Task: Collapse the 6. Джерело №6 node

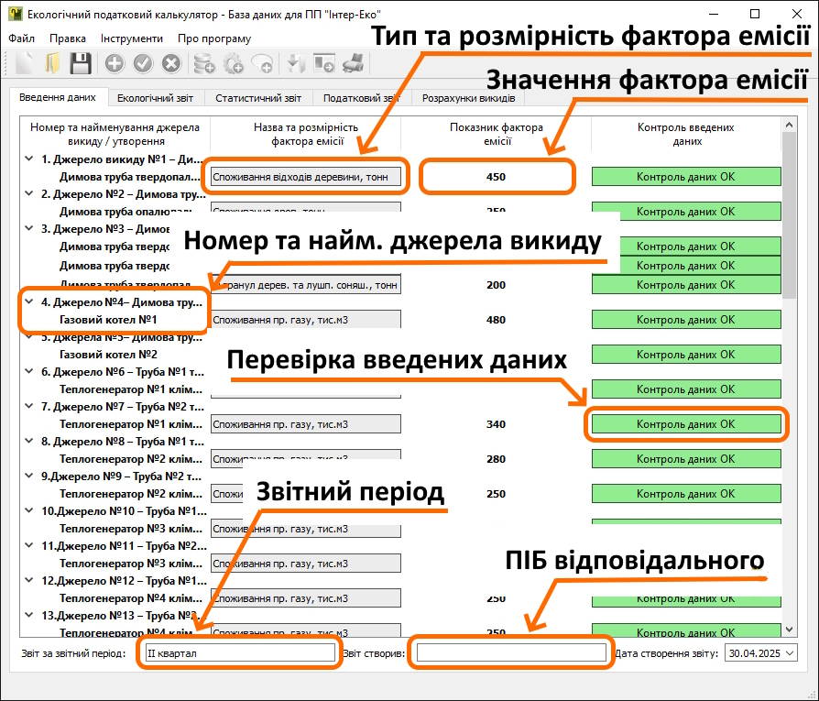Action: (29, 371)
